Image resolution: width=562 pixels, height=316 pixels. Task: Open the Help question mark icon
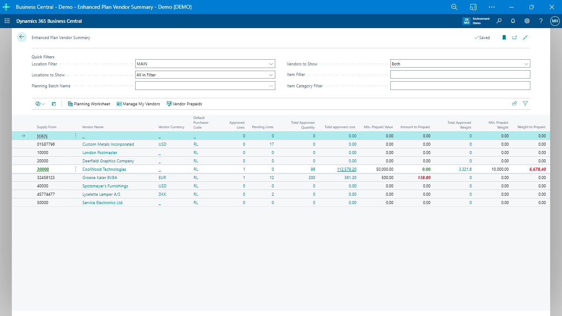[x=541, y=21]
